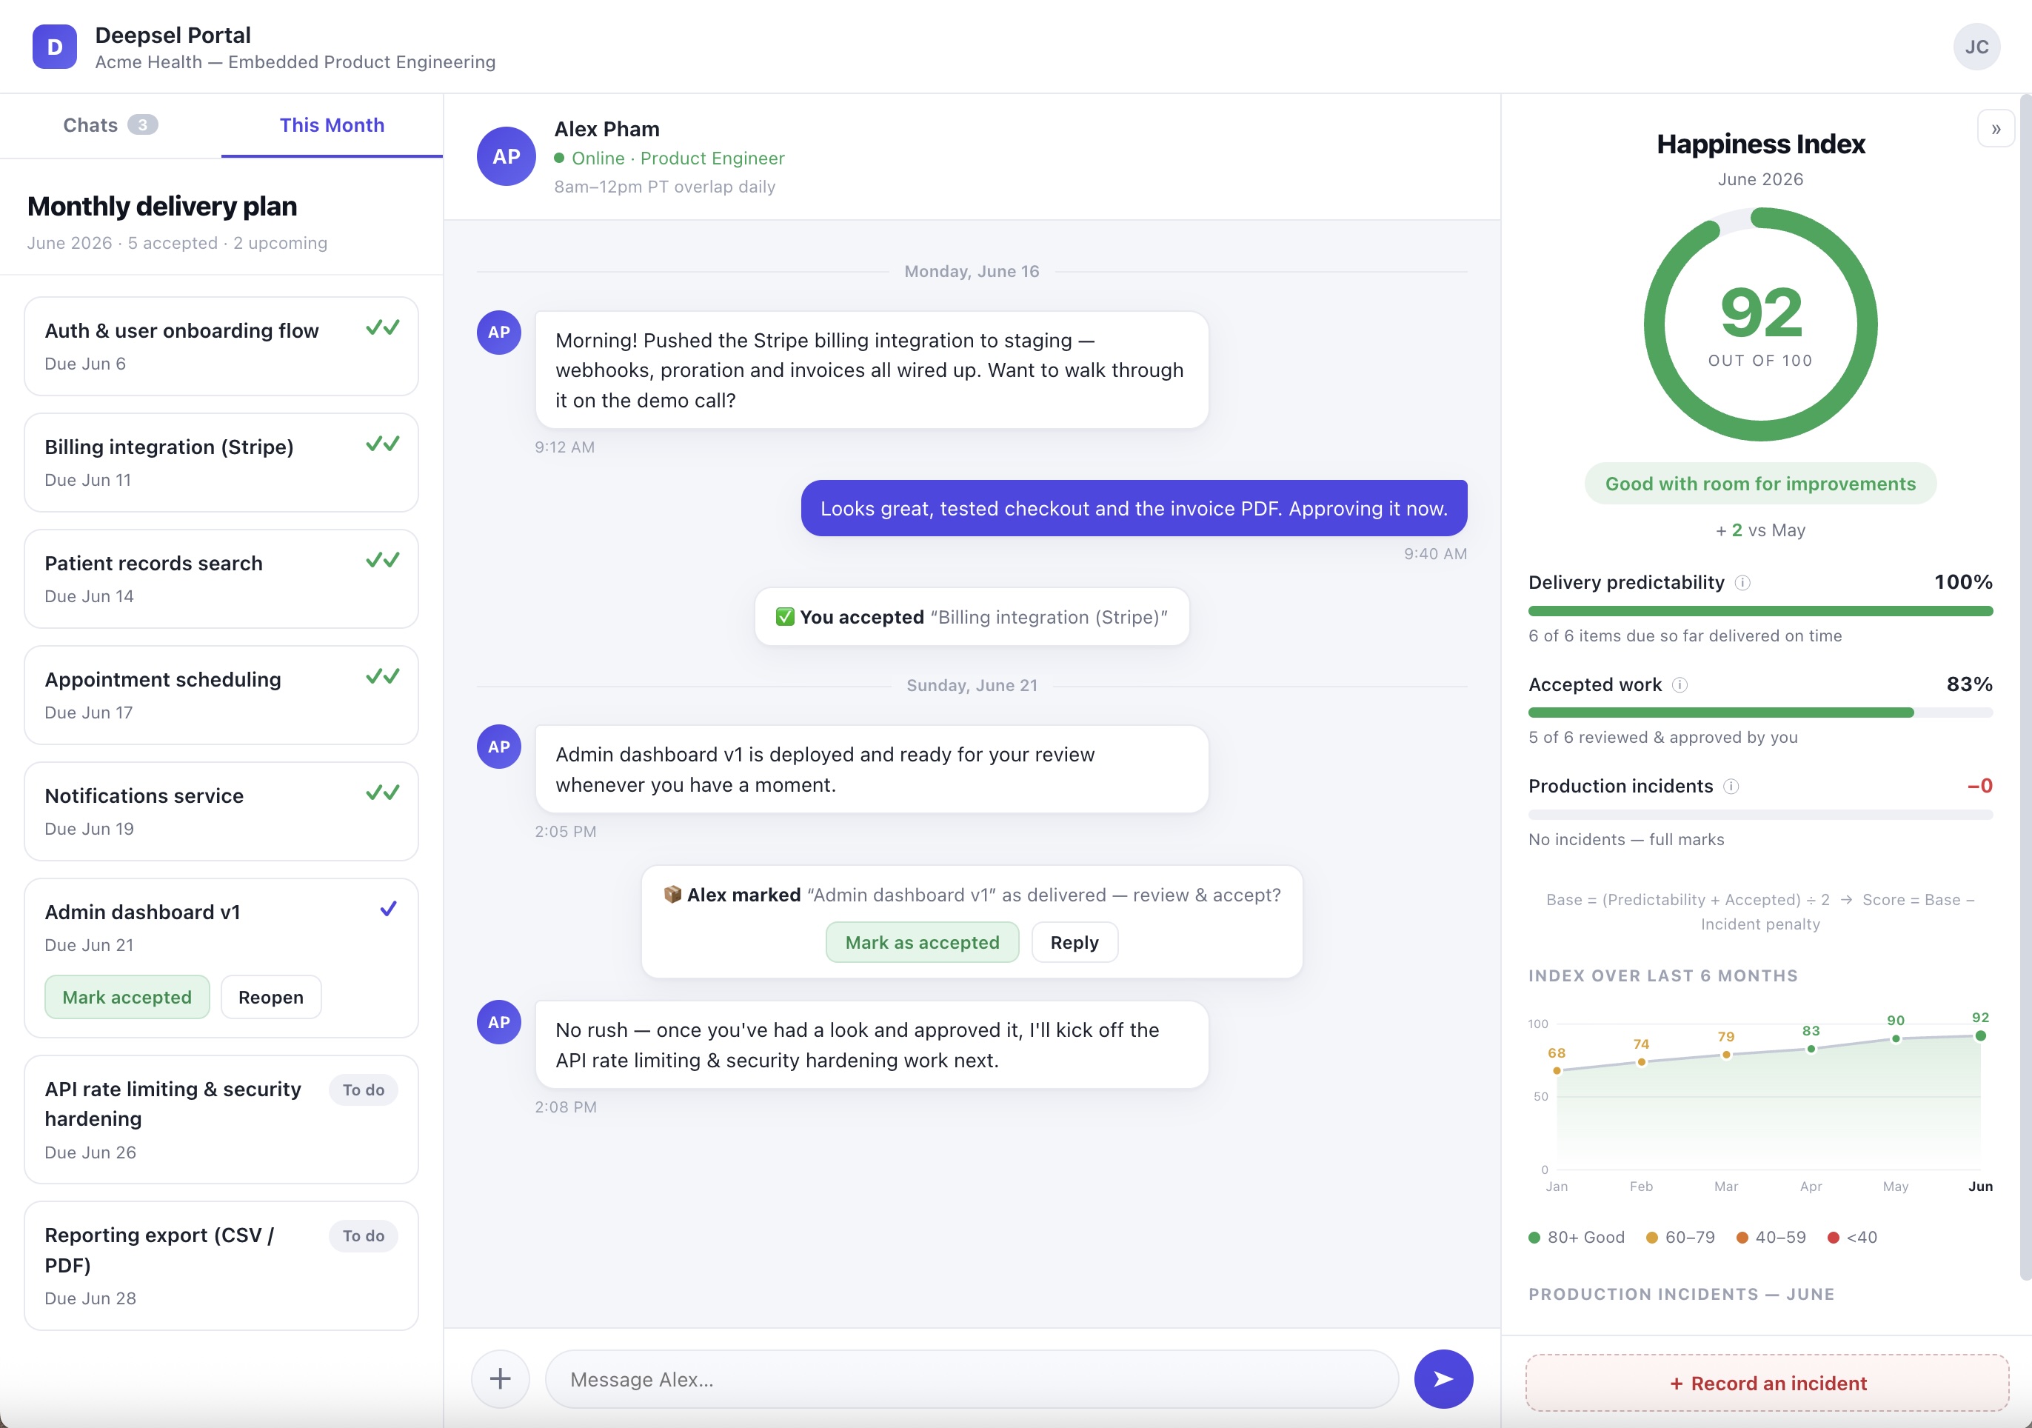Click '60–79' legend entry

[1680, 1237]
